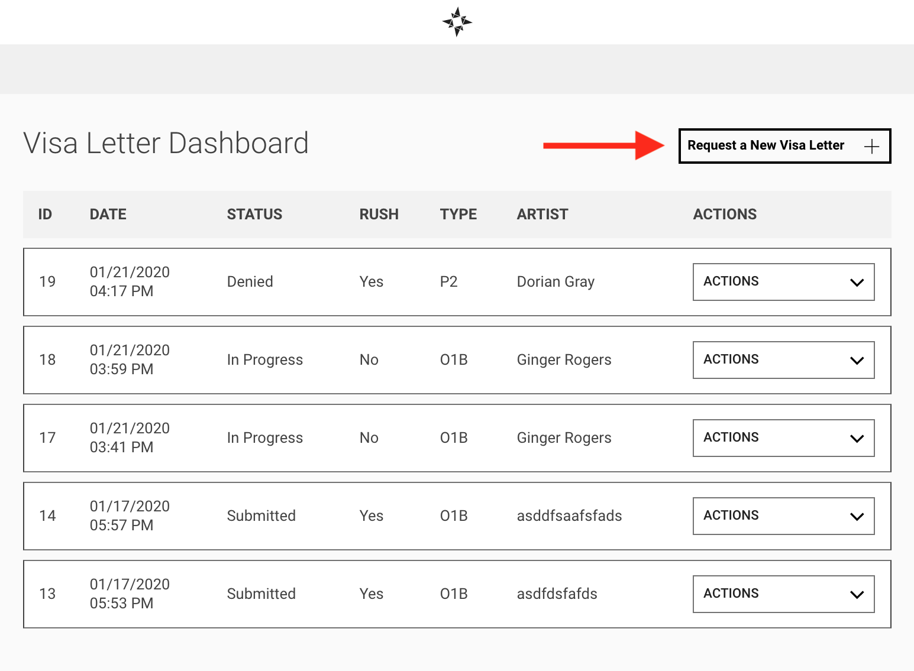Click Ginger Rogers in row 18
The image size is (914, 671).
[564, 360]
